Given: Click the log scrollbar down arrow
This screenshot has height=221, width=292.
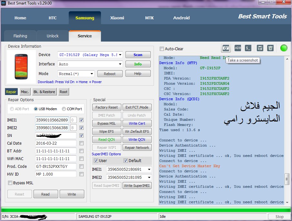Looking at the screenshot, I should 287,202.
